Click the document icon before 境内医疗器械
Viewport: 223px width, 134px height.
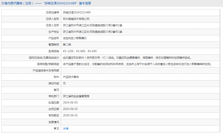2,3
